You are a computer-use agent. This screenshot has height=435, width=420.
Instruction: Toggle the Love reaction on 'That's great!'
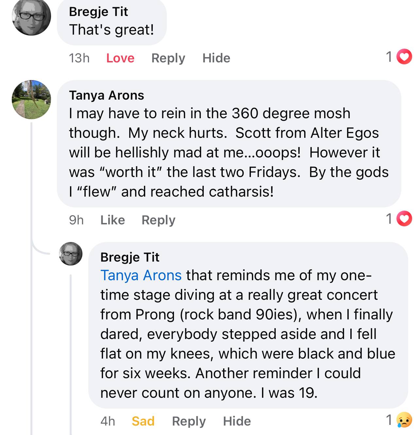point(120,58)
